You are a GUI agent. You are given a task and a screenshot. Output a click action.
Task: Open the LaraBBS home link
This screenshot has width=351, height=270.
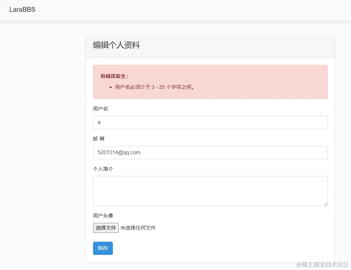[x=22, y=10]
